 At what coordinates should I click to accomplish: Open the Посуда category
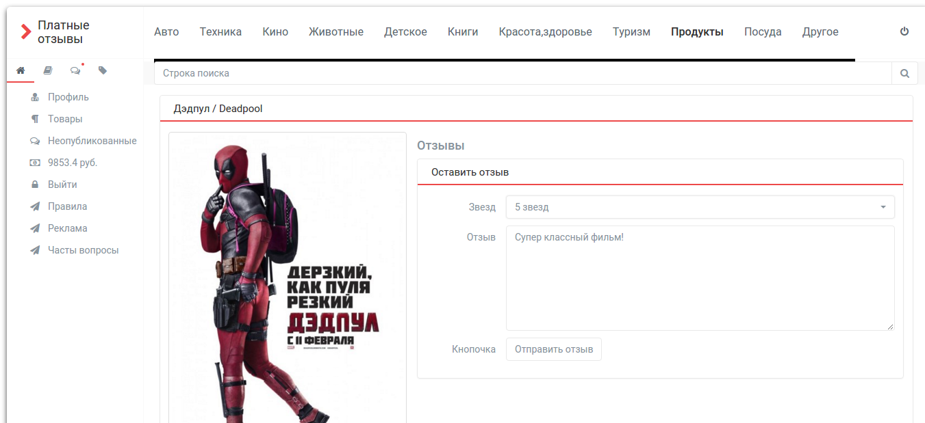763,31
